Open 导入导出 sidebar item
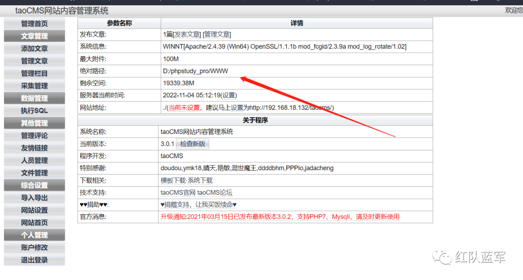This screenshot has width=523, height=280. tap(34, 198)
